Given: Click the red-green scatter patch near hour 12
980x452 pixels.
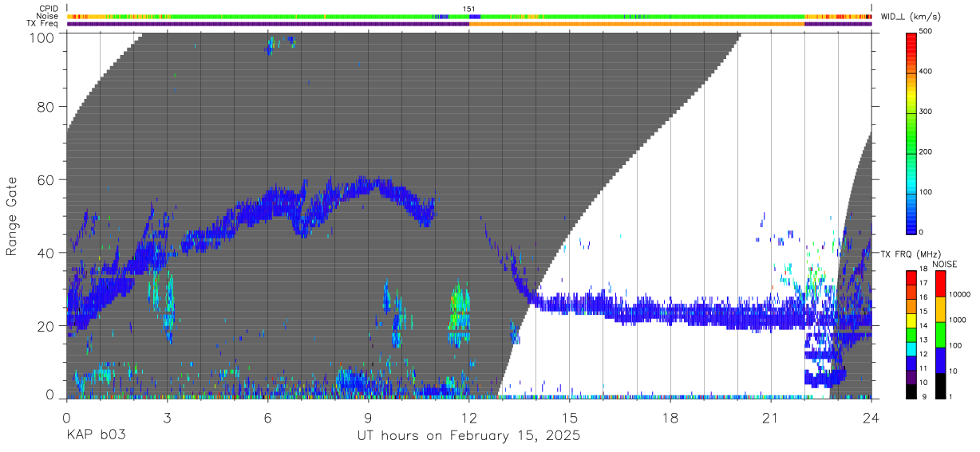Looking at the screenshot, I should (458, 313).
